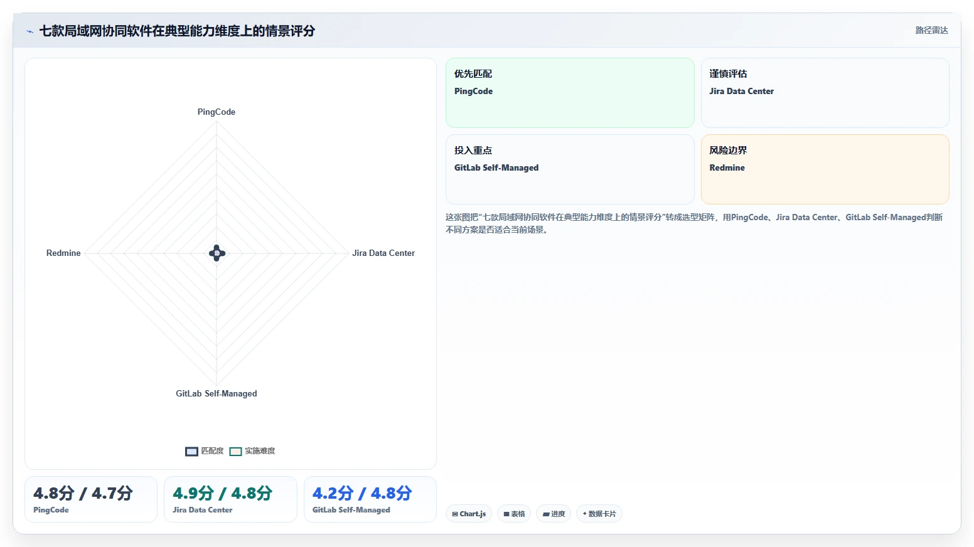Screen dimensions: 974x547
Task: Click the description paragraph starting with 这张图把
Action: (694, 223)
